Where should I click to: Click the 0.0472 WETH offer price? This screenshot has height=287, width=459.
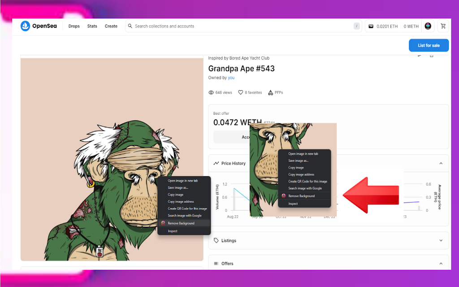[238, 122]
